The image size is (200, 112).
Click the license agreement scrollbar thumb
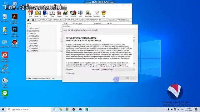coord(134,41)
